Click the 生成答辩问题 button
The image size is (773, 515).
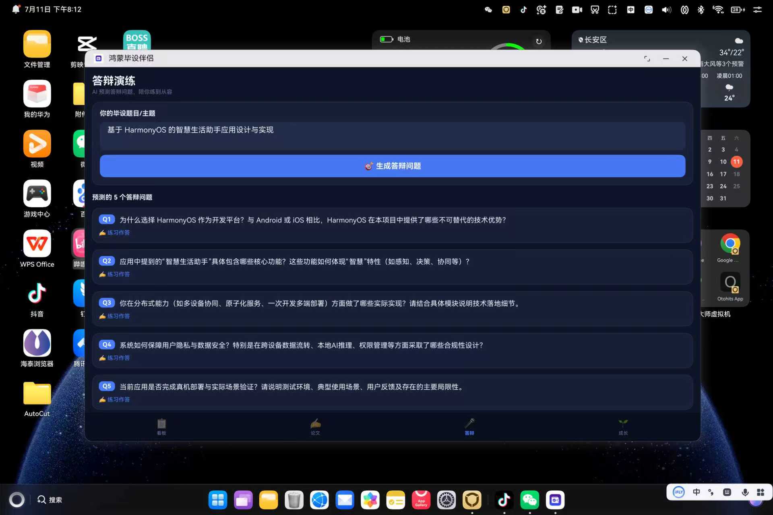tap(393, 166)
